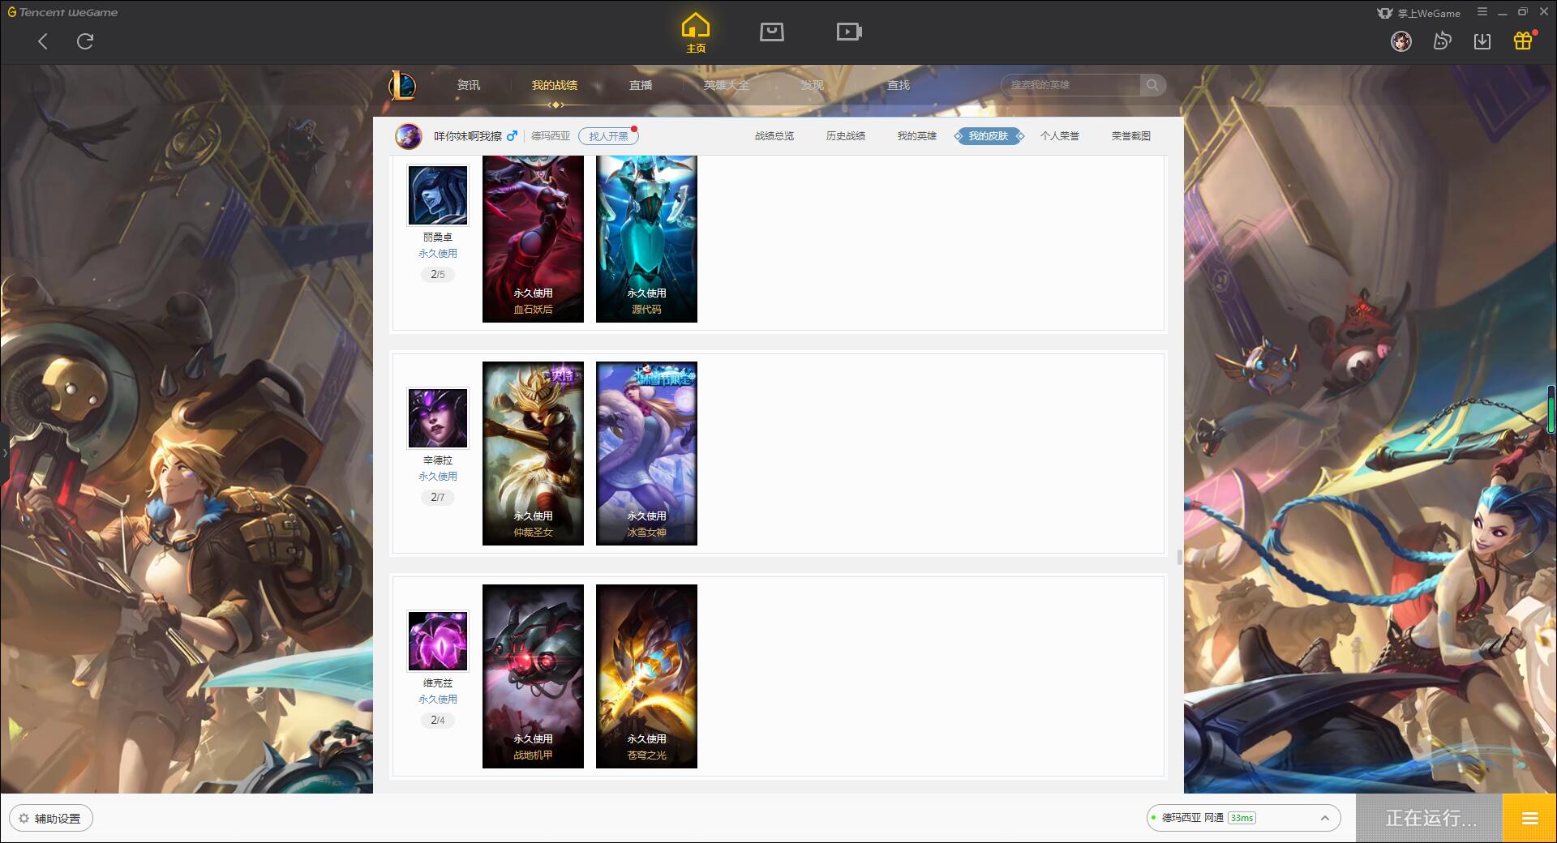This screenshot has width=1557, height=843.
Task: Click the 丽桑卓 champion portrait
Action: tap(438, 195)
